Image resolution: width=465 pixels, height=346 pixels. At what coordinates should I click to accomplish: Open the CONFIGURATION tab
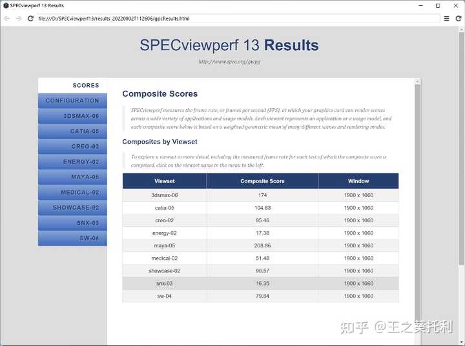coord(72,101)
